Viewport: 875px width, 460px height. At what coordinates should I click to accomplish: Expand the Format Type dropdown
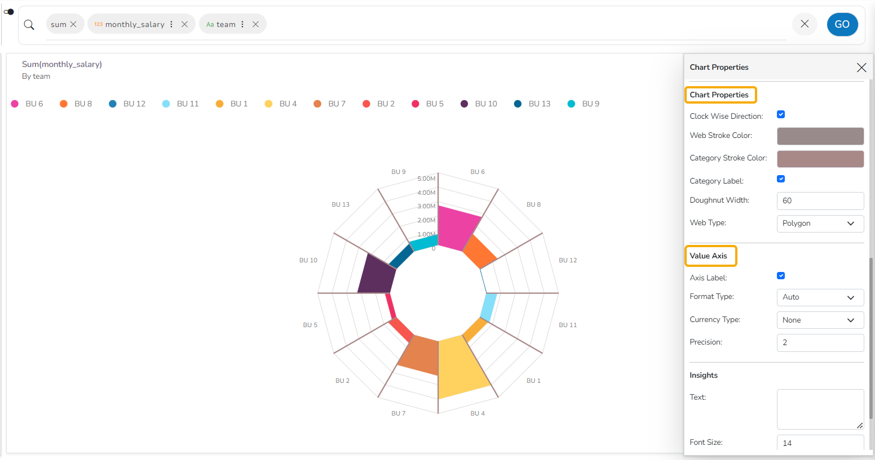(x=820, y=297)
